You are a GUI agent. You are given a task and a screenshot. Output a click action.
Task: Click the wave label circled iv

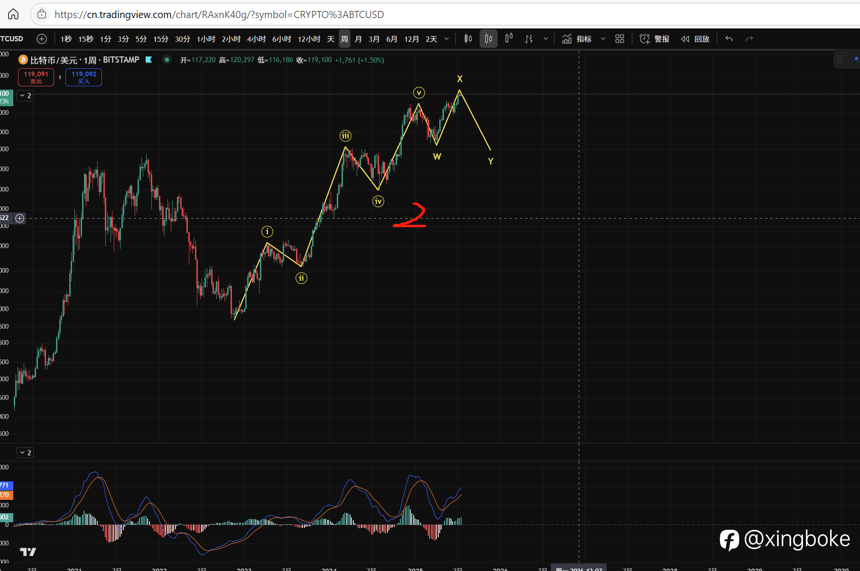pyautogui.click(x=378, y=201)
